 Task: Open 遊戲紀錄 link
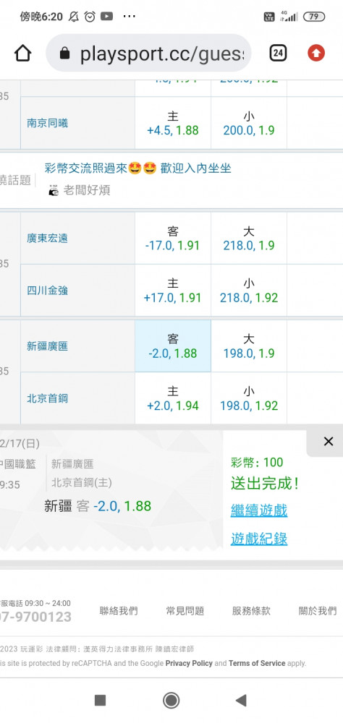click(x=259, y=539)
